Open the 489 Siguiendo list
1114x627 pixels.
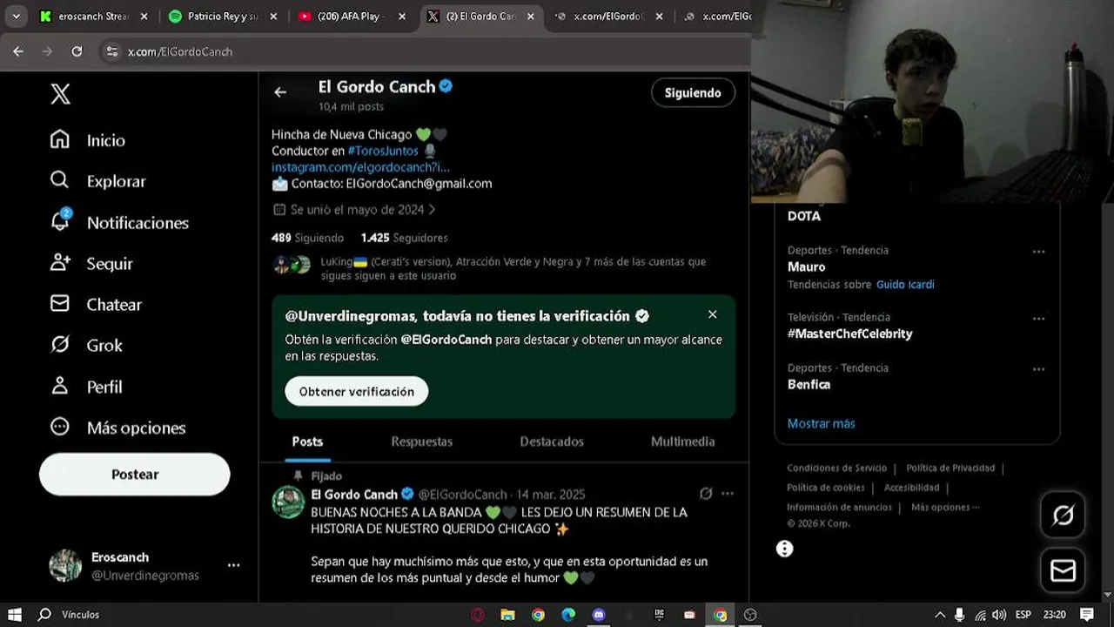[x=307, y=238]
